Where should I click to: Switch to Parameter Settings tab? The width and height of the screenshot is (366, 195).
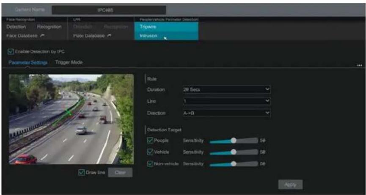click(x=28, y=62)
